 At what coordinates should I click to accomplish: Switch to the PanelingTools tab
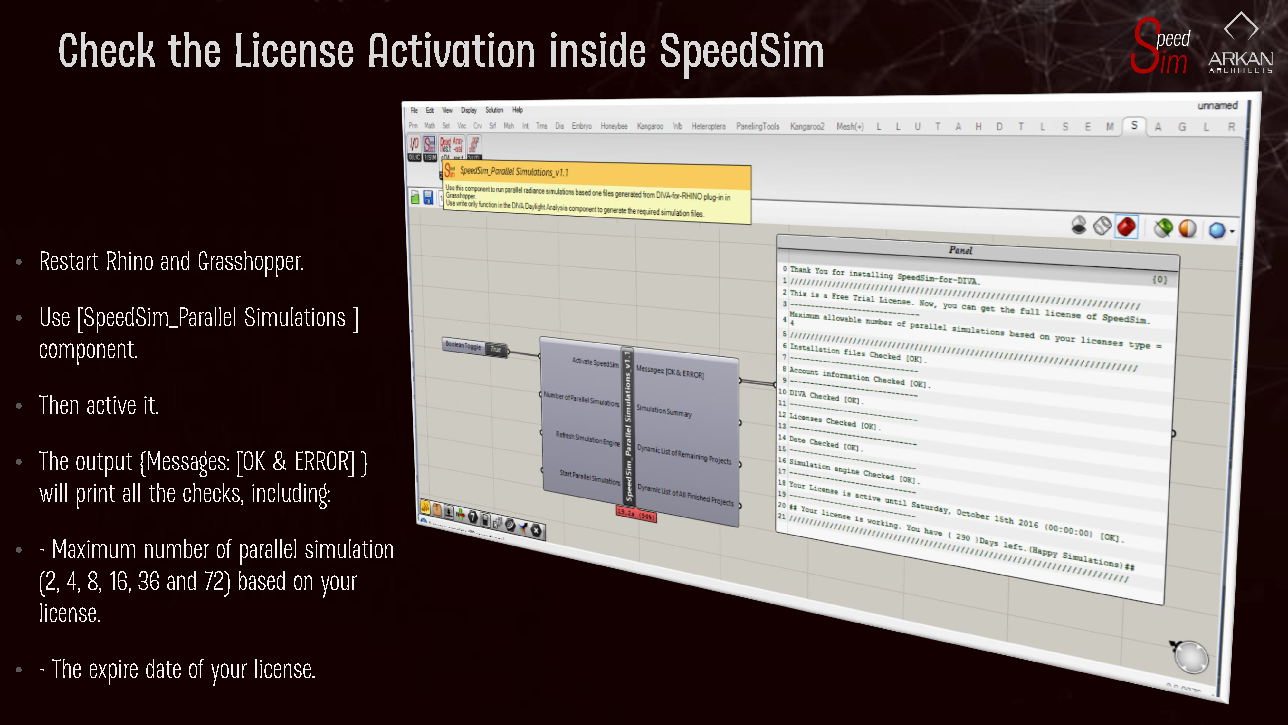pos(758,126)
